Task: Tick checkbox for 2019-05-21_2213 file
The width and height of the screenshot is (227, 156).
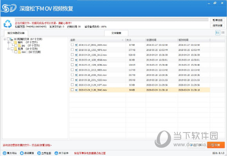Action: coord(72,70)
